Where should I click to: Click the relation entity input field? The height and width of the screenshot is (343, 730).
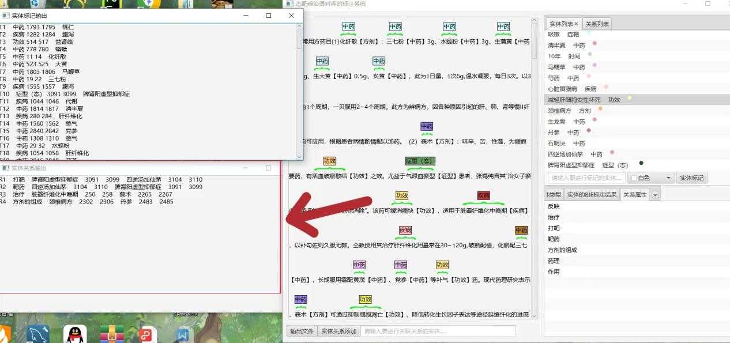438,331
